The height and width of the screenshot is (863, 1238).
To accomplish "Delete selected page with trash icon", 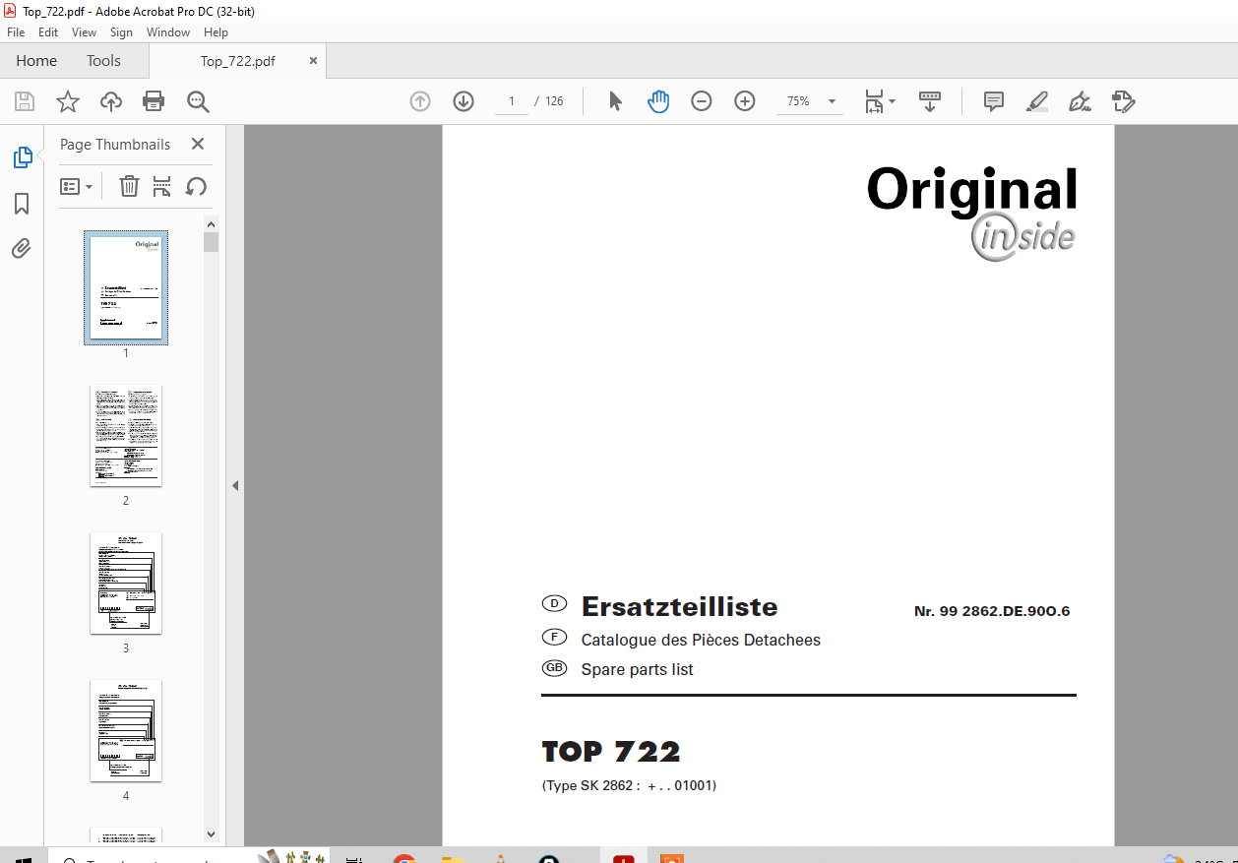I will 129,186.
